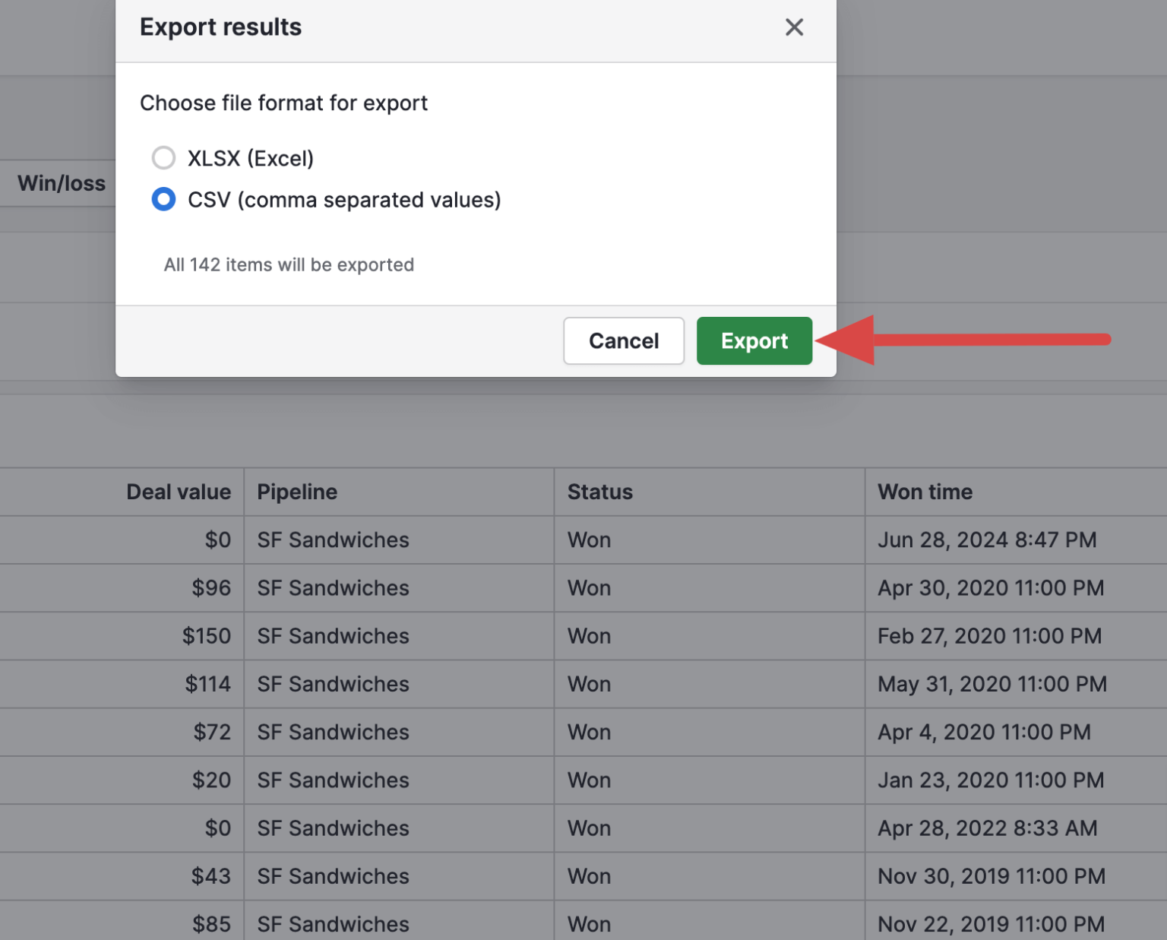Click the Jan 23, 2020 won time cell
The height and width of the screenshot is (940, 1167).
click(x=990, y=780)
